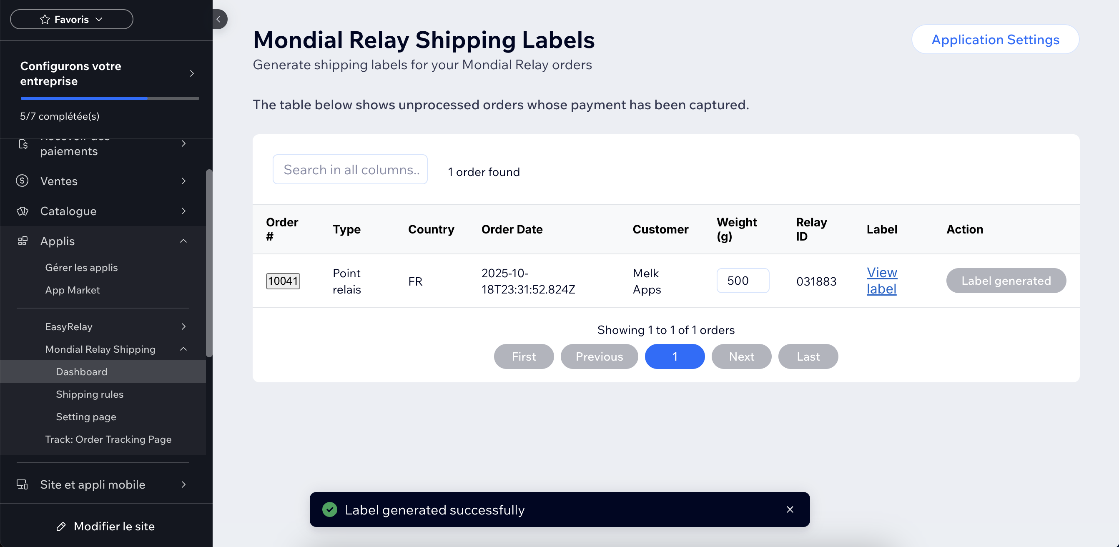This screenshot has width=1119, height=547.
Task: Open the Favoris dropdown
Action: point(72,20)
